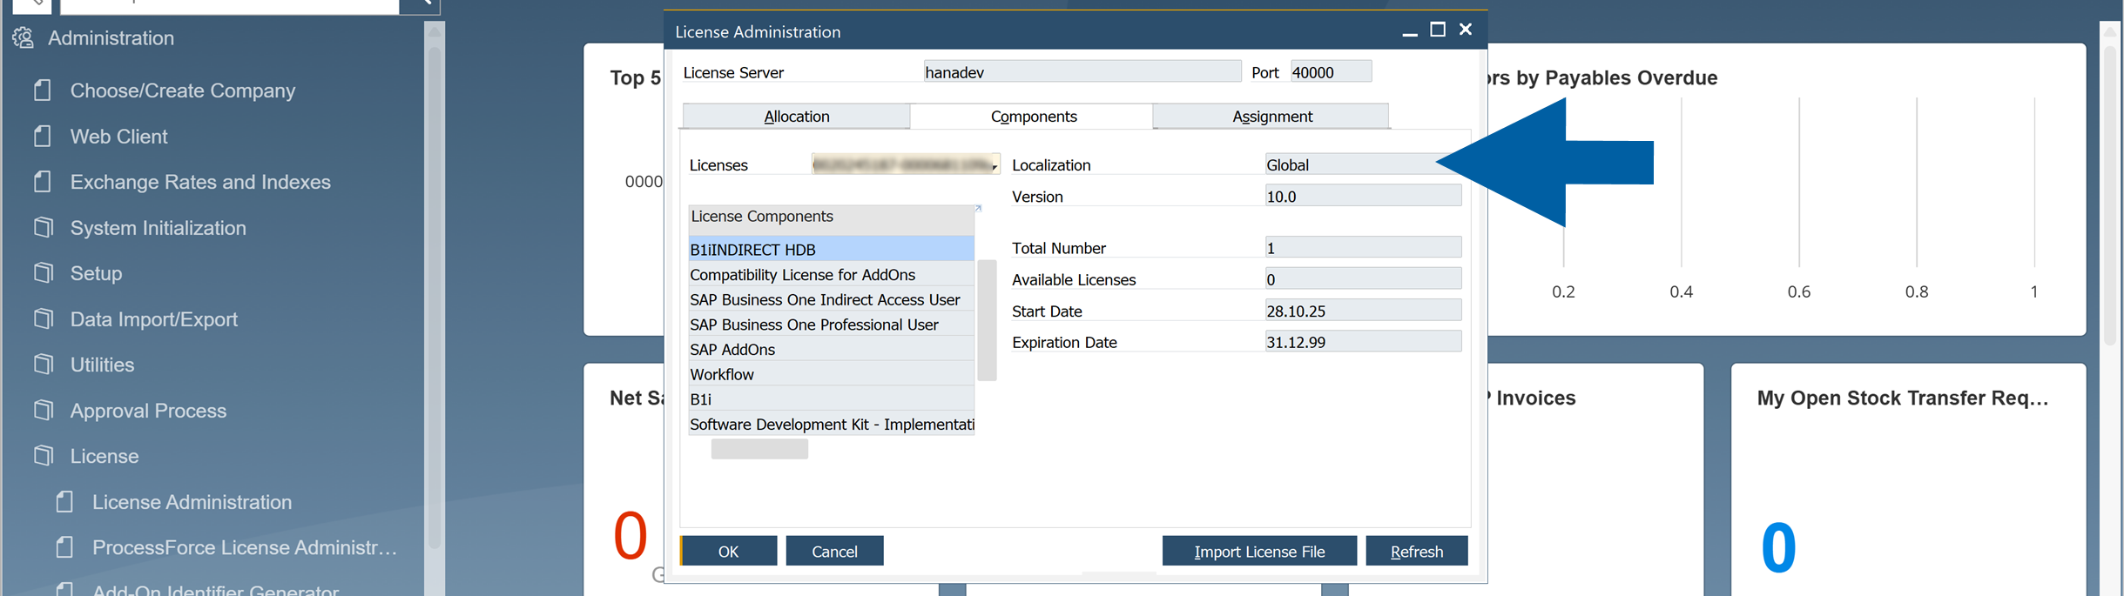This screenshot has width=2124, height=596.
Task: Select Compatibility License for AddOns row
Action: 831,274
